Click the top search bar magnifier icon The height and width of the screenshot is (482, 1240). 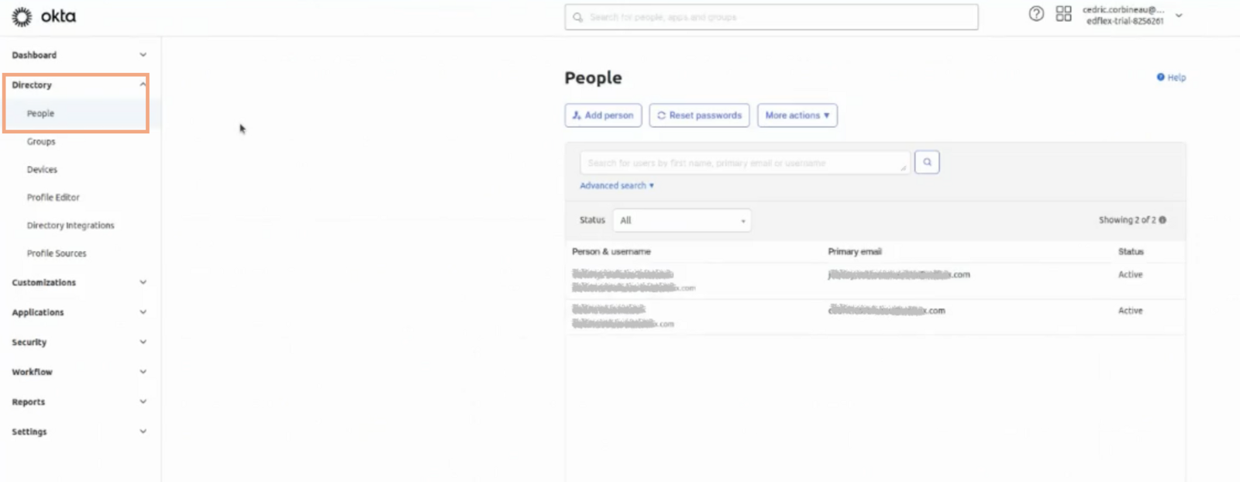(577, 17)
